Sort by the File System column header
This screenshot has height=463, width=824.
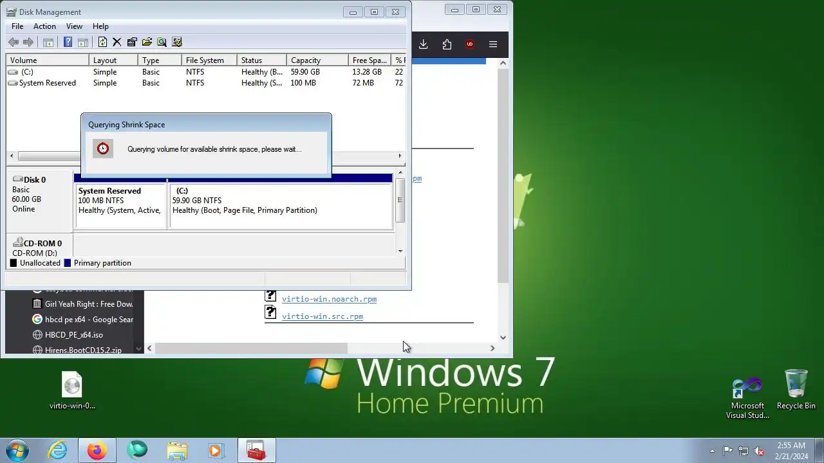tap(209, 60)
